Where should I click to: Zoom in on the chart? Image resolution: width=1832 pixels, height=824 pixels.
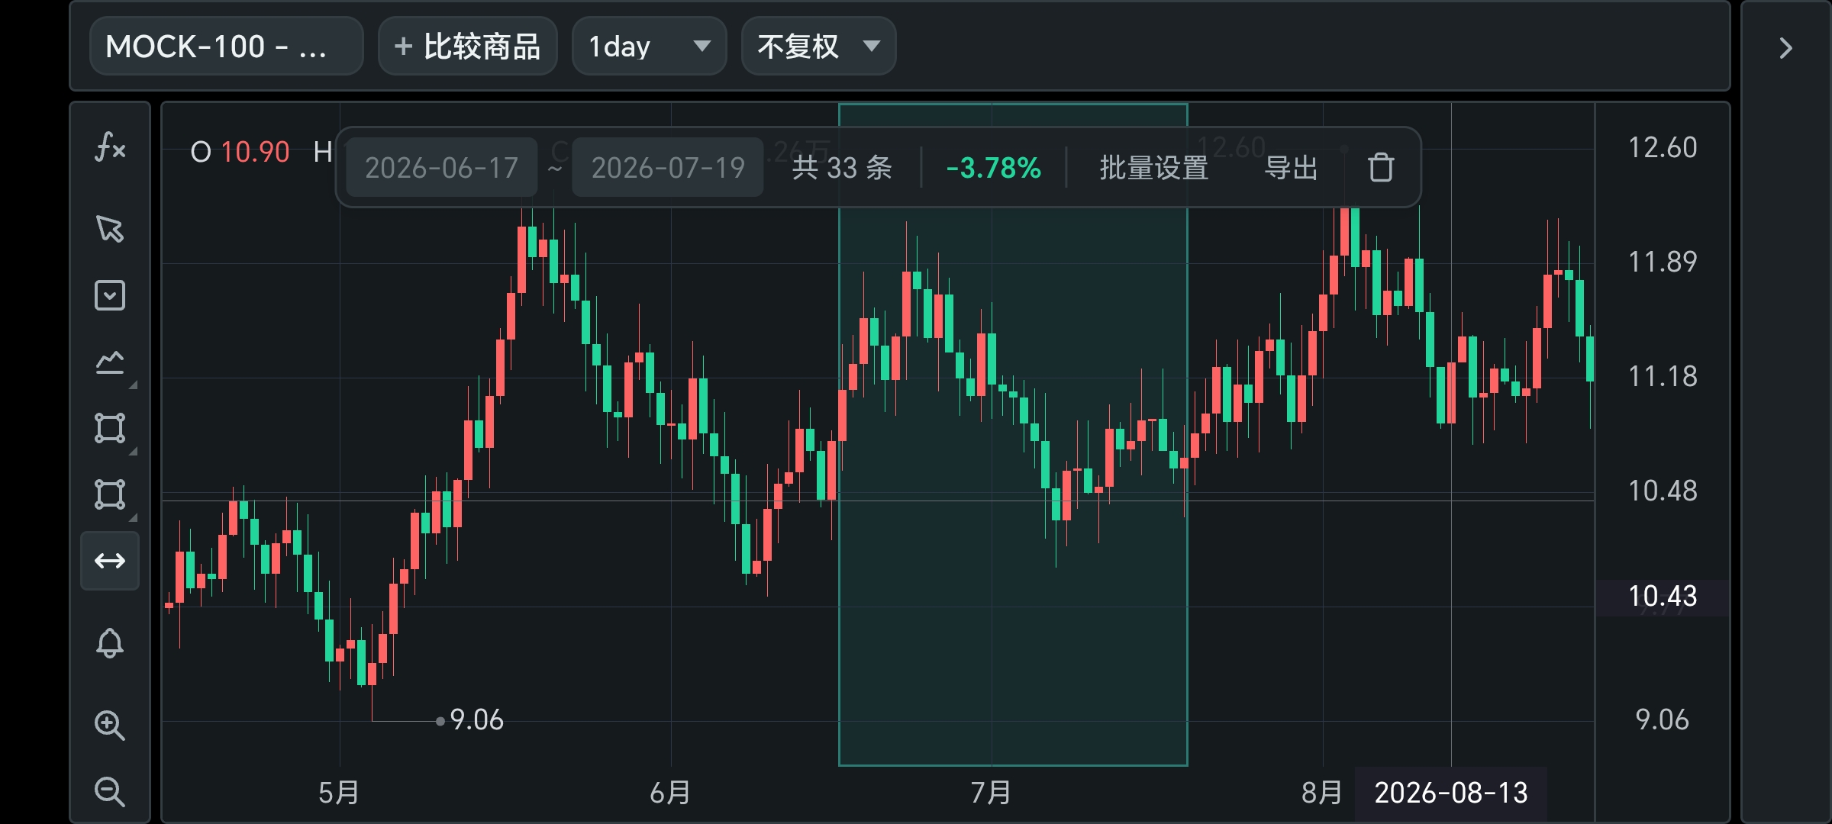point(110,725)
